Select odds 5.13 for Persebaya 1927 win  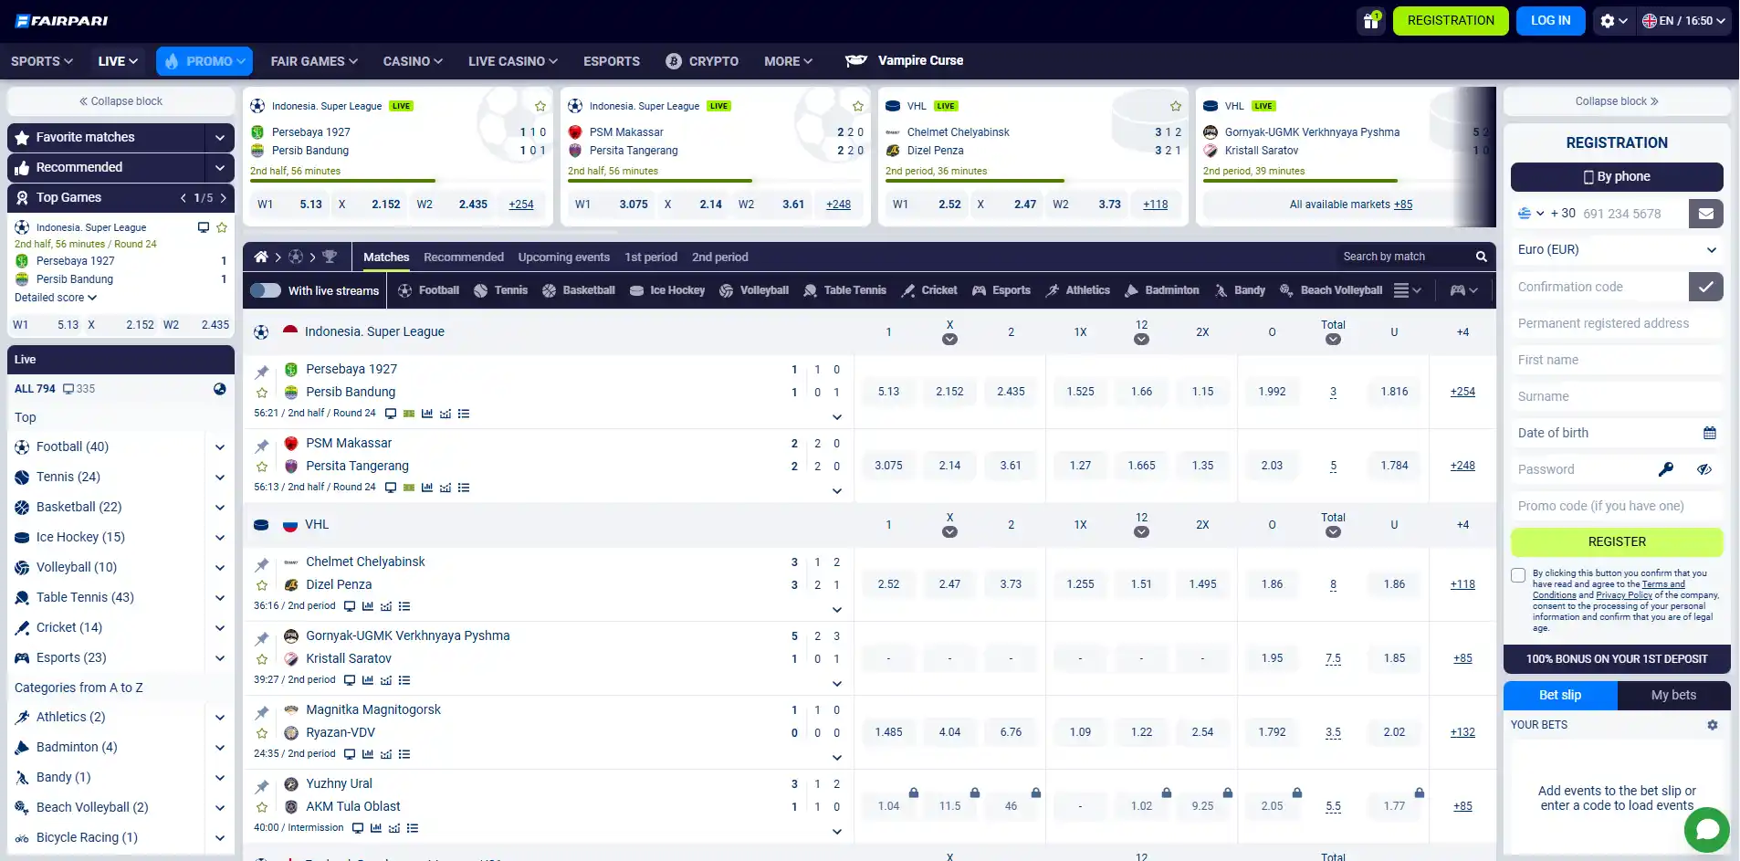(x=888, y=392)
